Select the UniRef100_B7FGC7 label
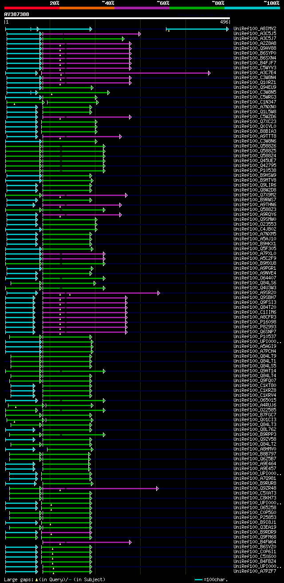284x583 pixels. [x=256, y=415]
